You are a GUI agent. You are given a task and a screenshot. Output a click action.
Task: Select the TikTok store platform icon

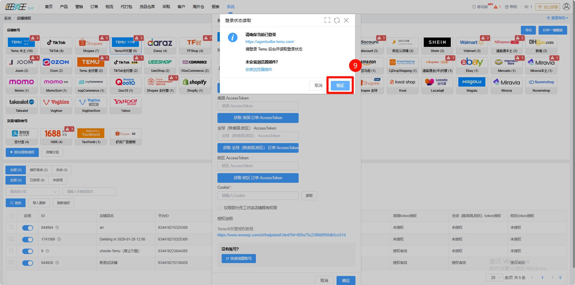(x=56, y=45)
